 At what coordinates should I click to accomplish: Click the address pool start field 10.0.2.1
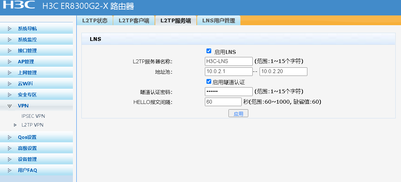coord(229,71)
